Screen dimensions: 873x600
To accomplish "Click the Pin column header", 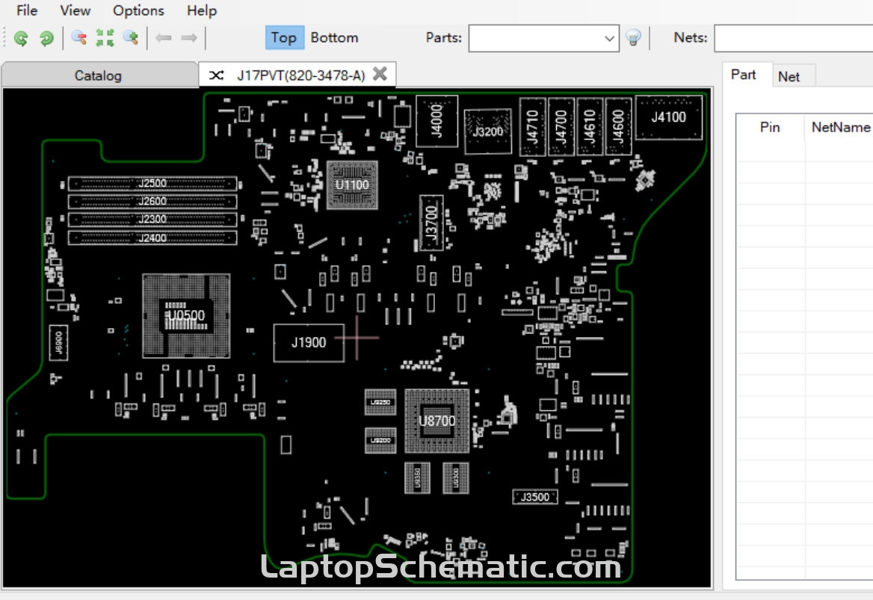I will click(770, 128).
